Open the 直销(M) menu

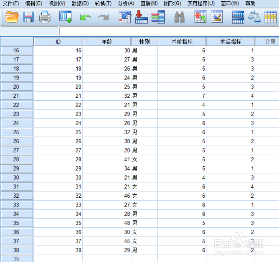pyautogui.click(x=149, y=3)
